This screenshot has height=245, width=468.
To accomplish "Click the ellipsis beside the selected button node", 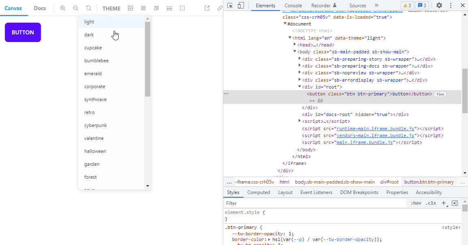I will tap(226, 94).
